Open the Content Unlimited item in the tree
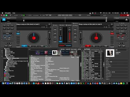Image resolution: width=130 pixels, height=97 pixels. click(9, 76)
